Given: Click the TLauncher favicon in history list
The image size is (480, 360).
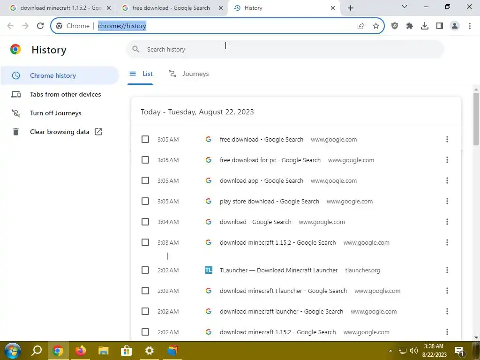Looking at the screenshot, I should point(209,270).
